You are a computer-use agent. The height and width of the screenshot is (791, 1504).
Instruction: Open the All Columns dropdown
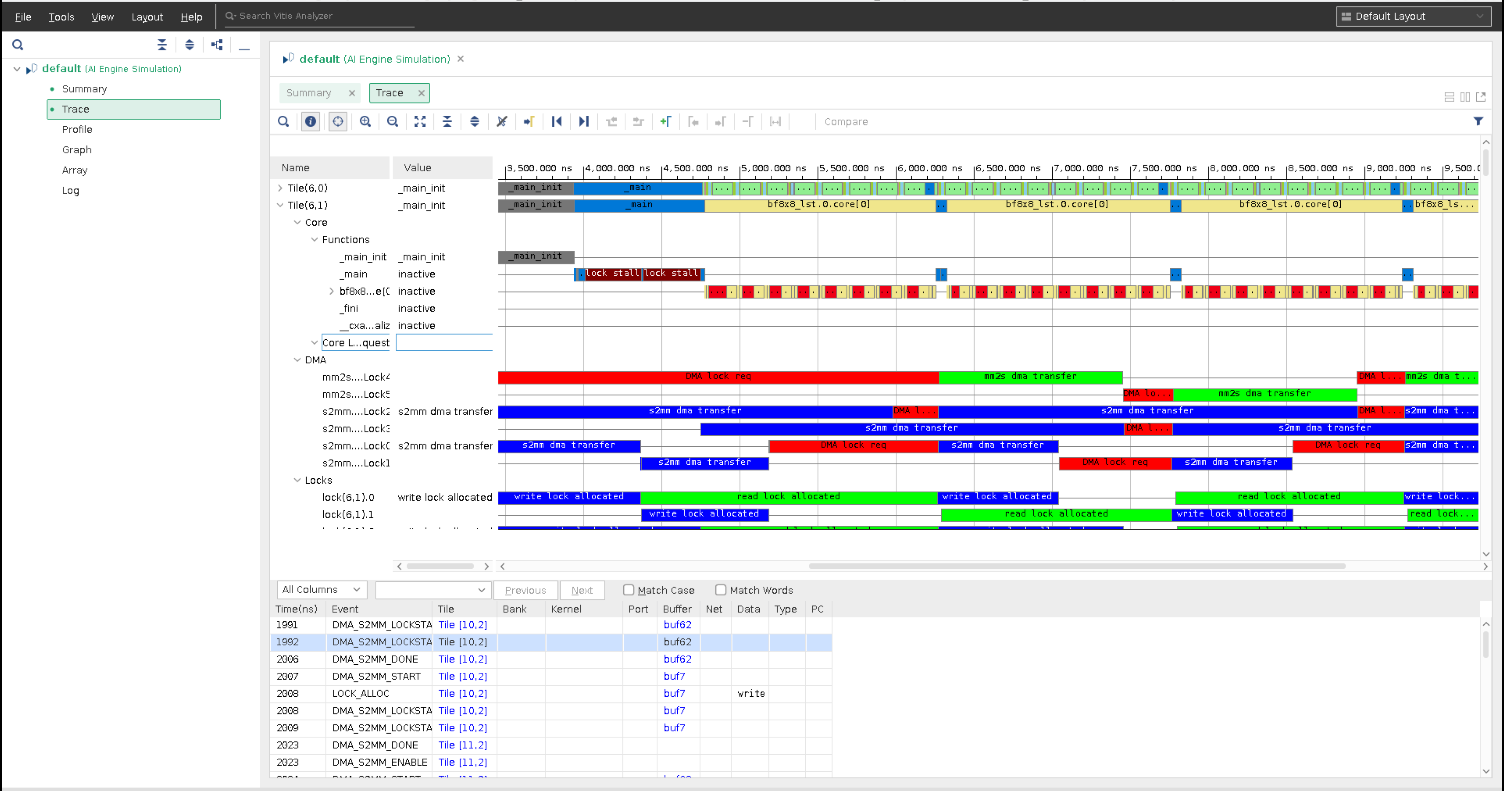point(322,590)
